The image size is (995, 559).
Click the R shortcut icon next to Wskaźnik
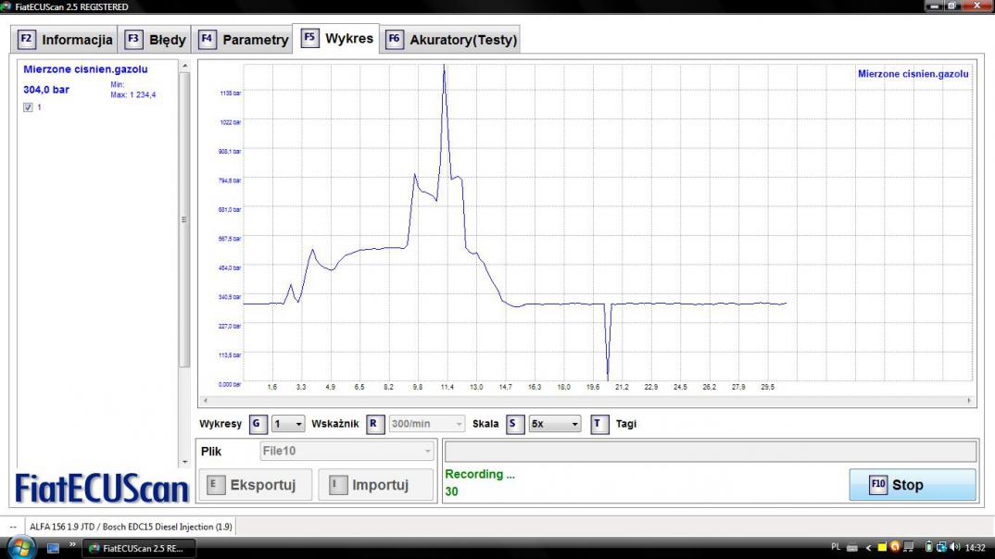(x=375, y=424)
